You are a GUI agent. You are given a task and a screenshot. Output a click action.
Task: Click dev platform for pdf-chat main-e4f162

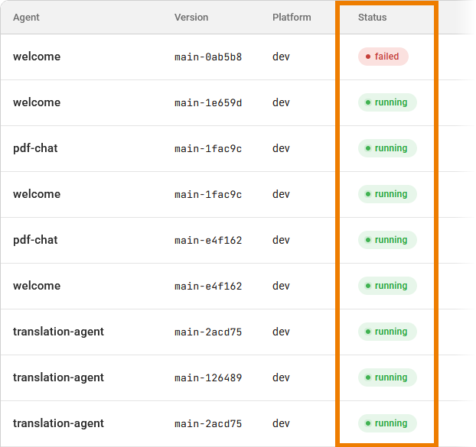[281, 240]
